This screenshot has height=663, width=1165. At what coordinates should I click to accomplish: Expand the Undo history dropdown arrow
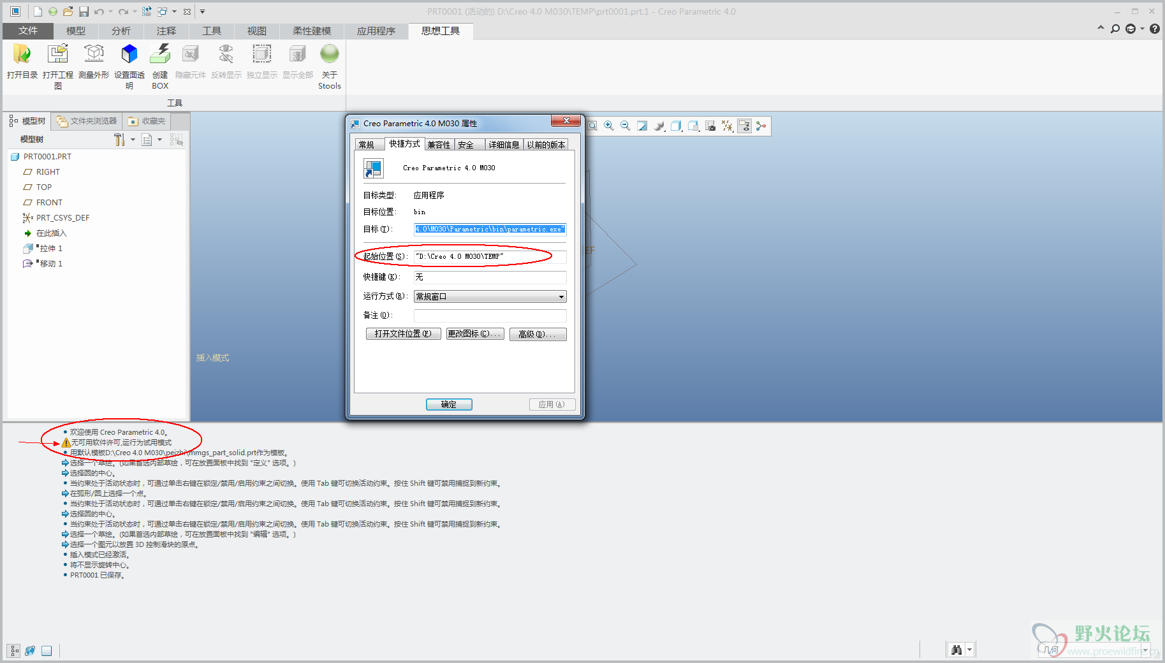tap(110, 11)
